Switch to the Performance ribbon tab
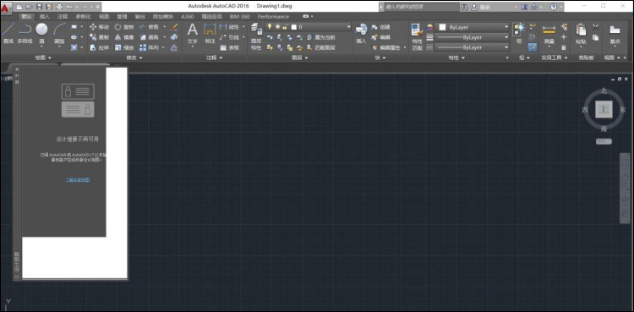Viewport: 634px width, 312px height. [273, 17]
